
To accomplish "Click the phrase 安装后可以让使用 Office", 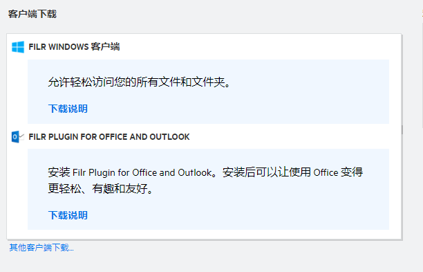I will coord(281,172).
